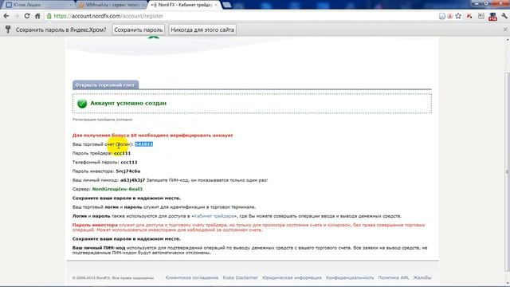Screen dimensions: 510x287
Task: Select the Nord FX Кабинет трейдера tab
Action: coord(184,5)
